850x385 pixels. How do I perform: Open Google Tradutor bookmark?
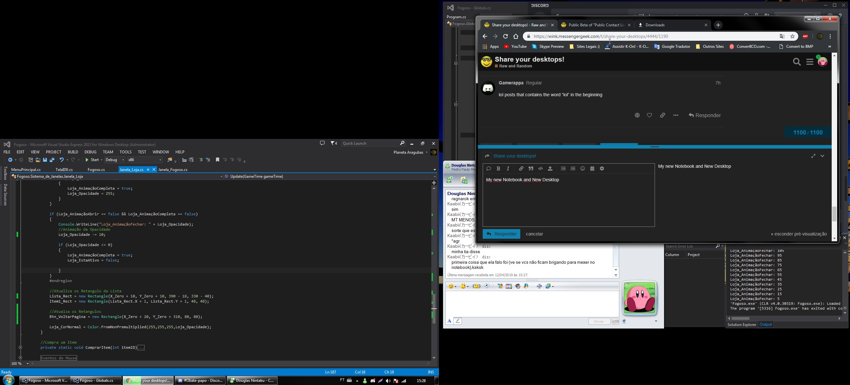[x=672, y=47]
